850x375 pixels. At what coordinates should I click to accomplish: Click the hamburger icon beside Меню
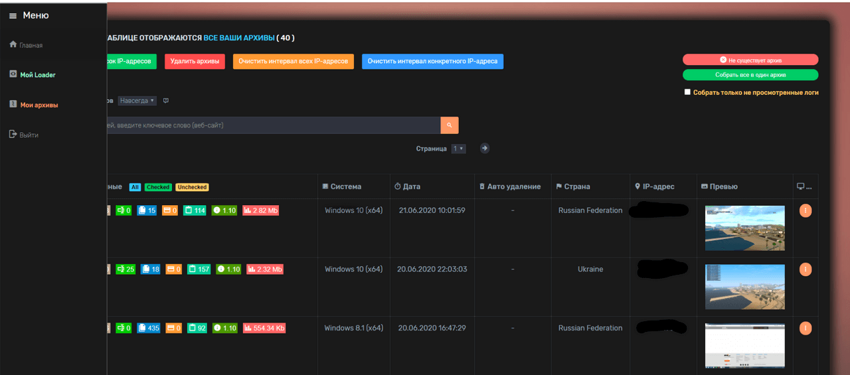(x=13, y=16)
